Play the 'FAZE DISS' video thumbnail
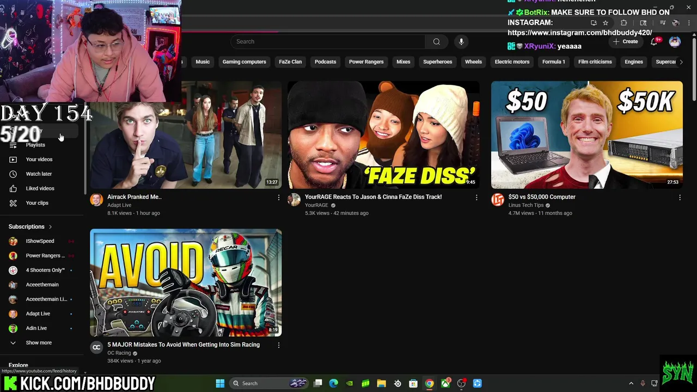This screenshot has height=392, width=697. pyautogui.click(x=384, y=135)
